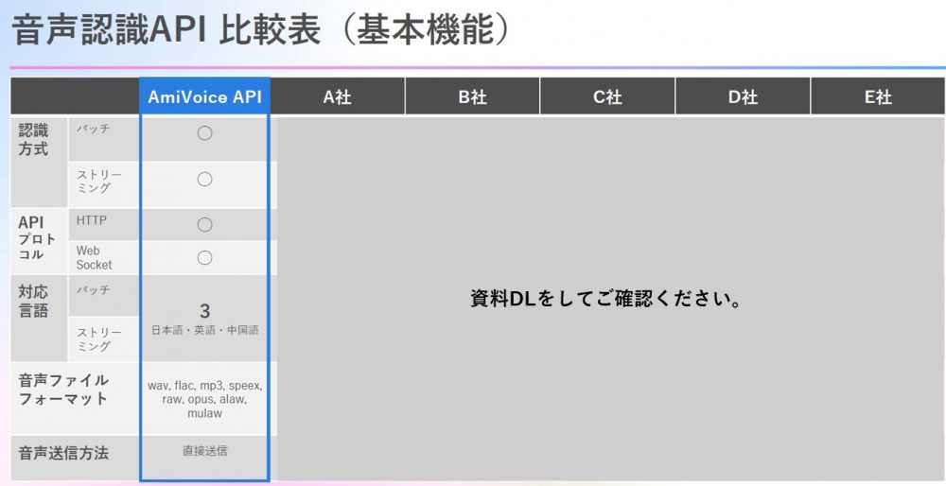Select the 音声ファイルフォーマット row label
Screen dimensions: 946x486
(x=63, y=390)
